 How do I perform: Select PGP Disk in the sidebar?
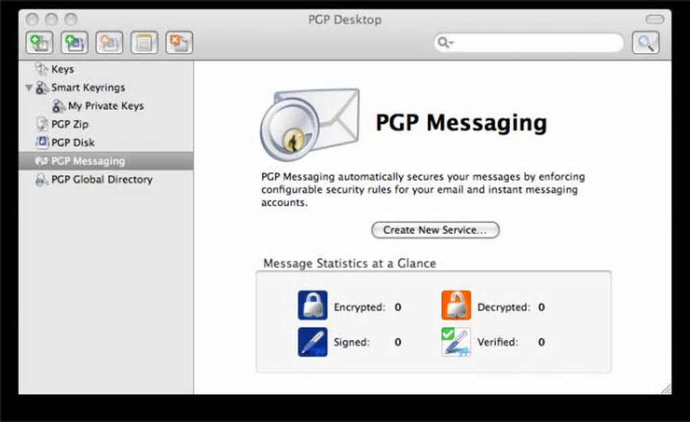point(106,143)
